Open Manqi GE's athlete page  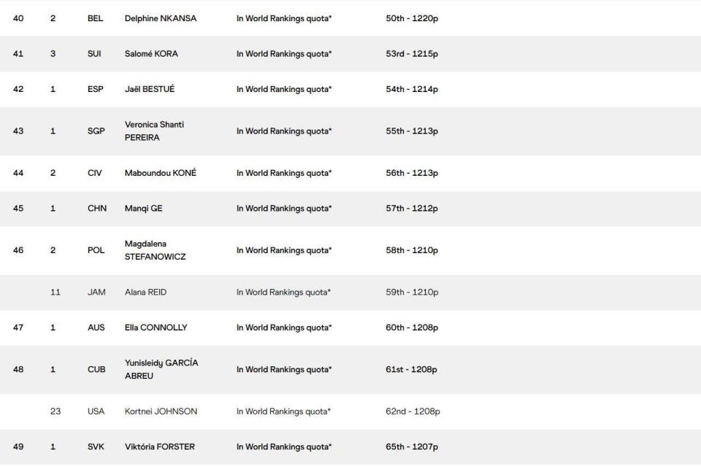point(144,209)
